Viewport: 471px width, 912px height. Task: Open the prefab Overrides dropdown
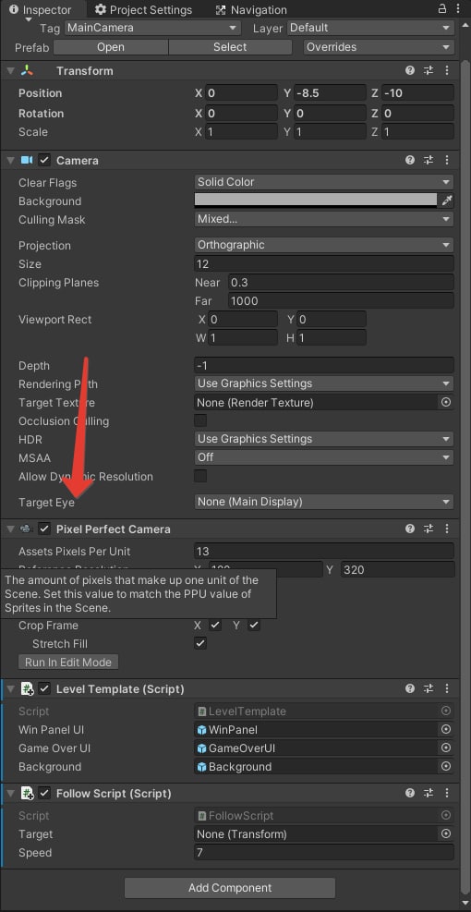[379, 47]
